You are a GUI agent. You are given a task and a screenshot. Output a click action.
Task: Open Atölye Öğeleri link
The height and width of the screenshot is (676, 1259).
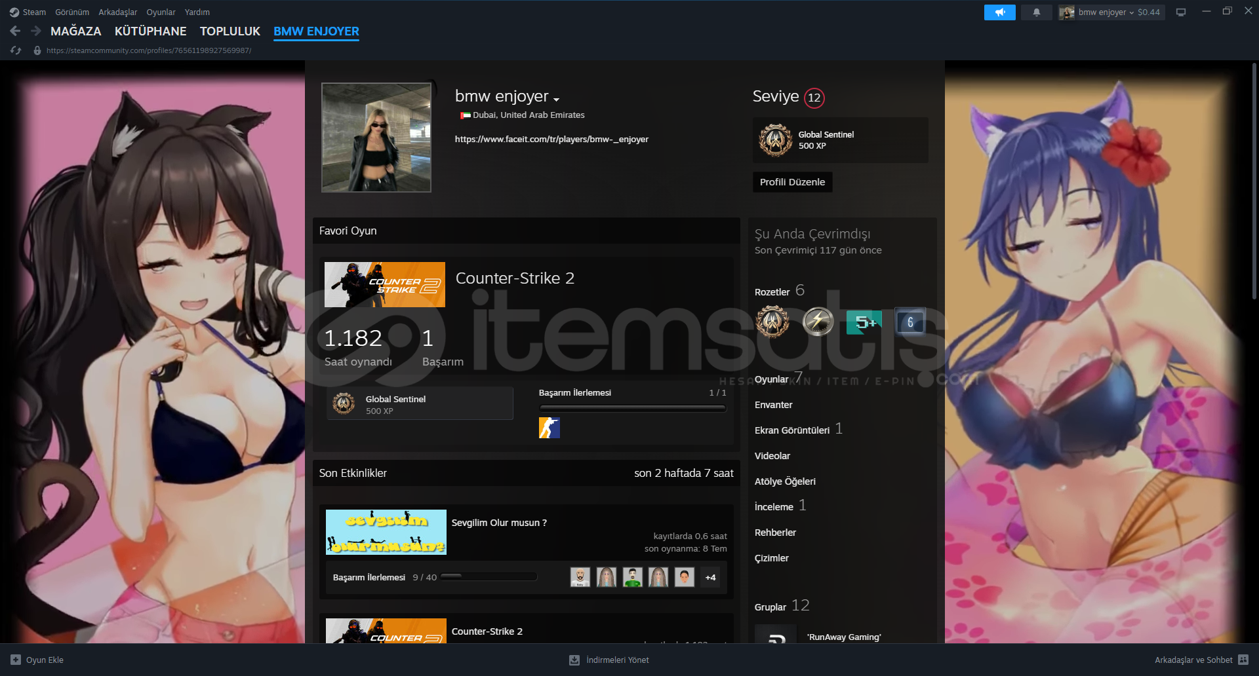[785, 481]
